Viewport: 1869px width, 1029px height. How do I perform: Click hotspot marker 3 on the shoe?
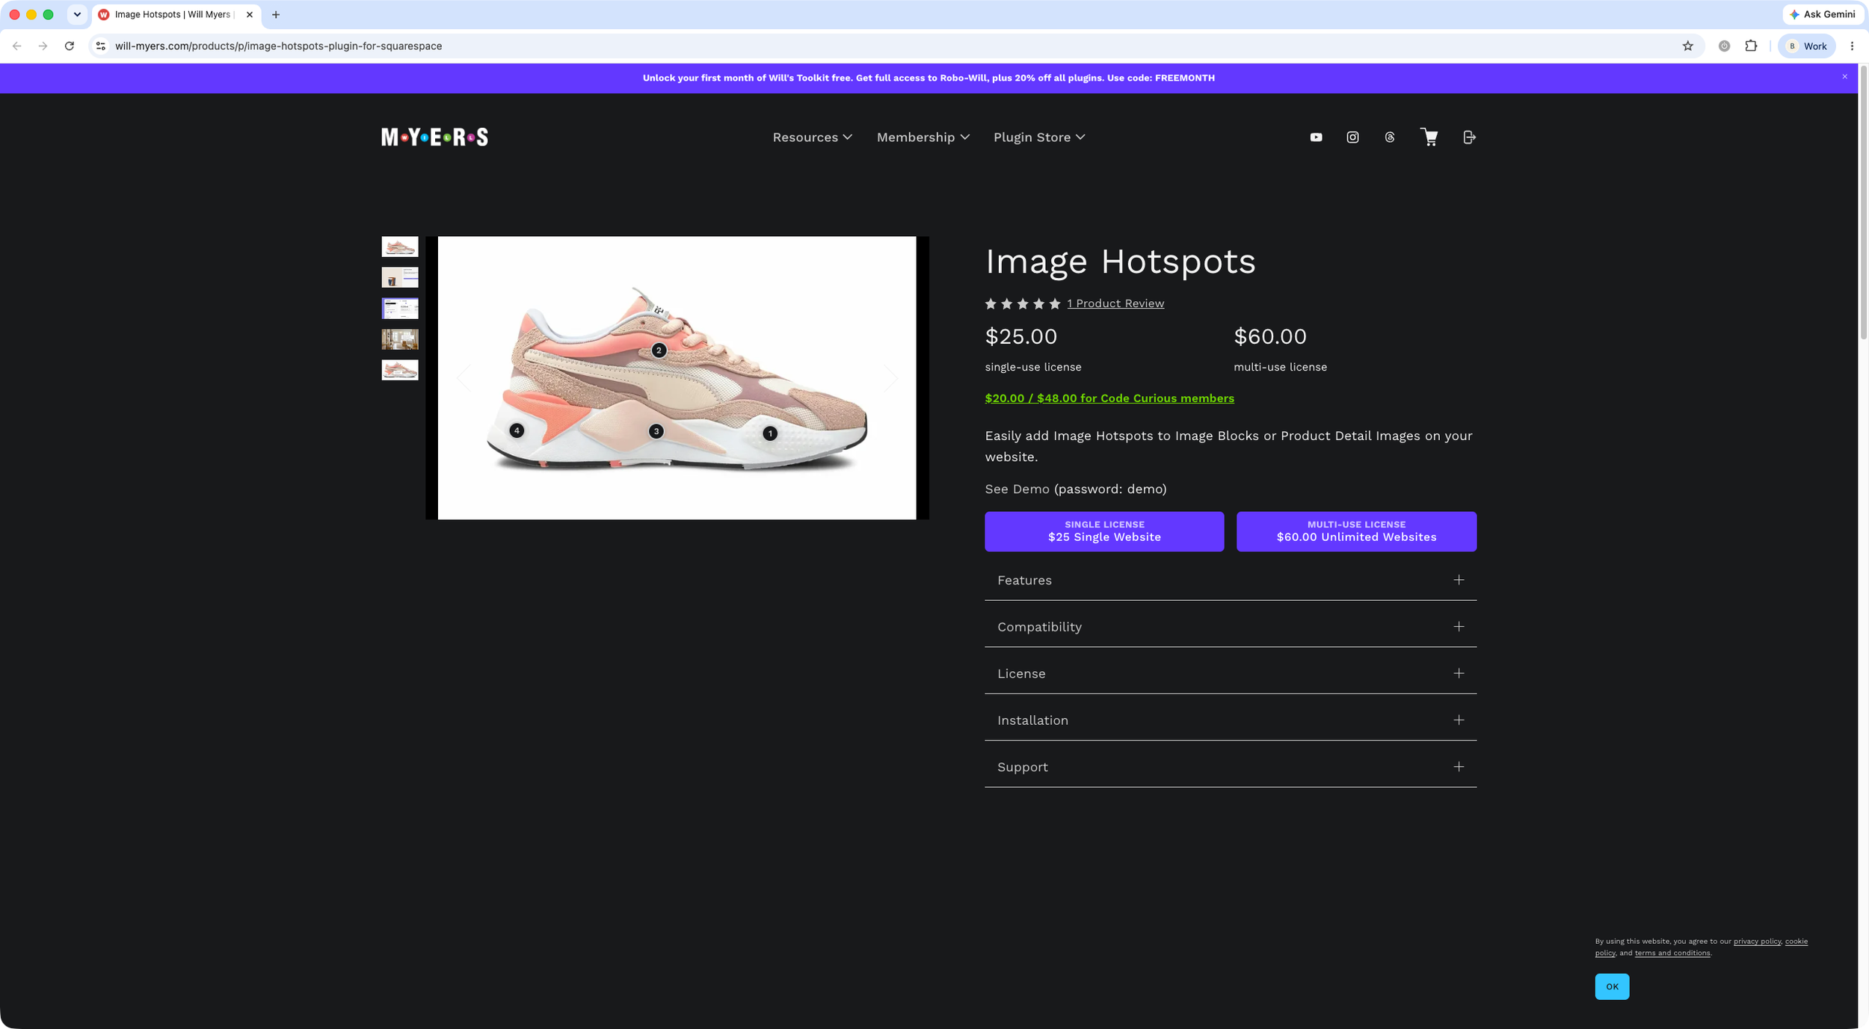(656, 431)
